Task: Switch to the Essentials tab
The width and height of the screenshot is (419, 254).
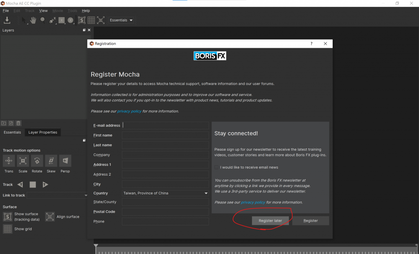Action: pos(12,132)
